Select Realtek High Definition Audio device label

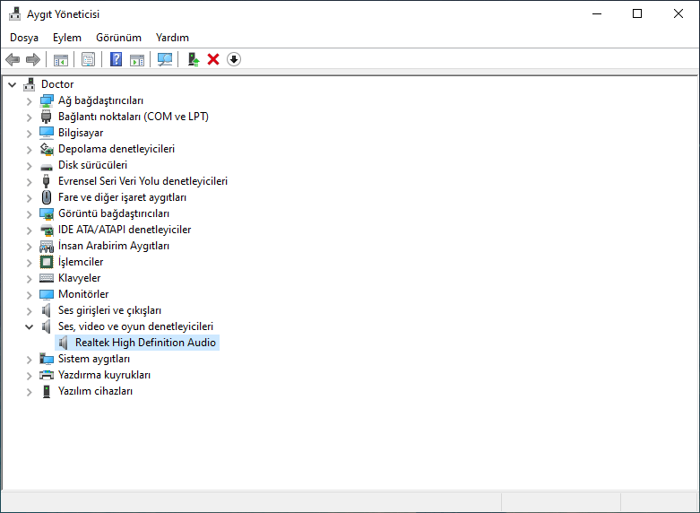click(145, 343)
